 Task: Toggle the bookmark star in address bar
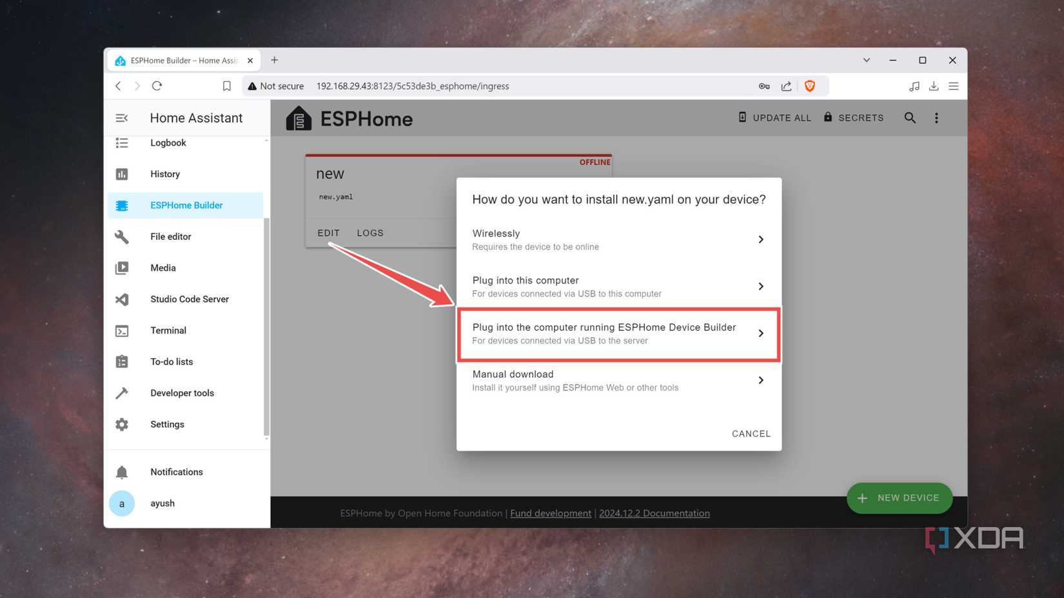click(226, 86)
